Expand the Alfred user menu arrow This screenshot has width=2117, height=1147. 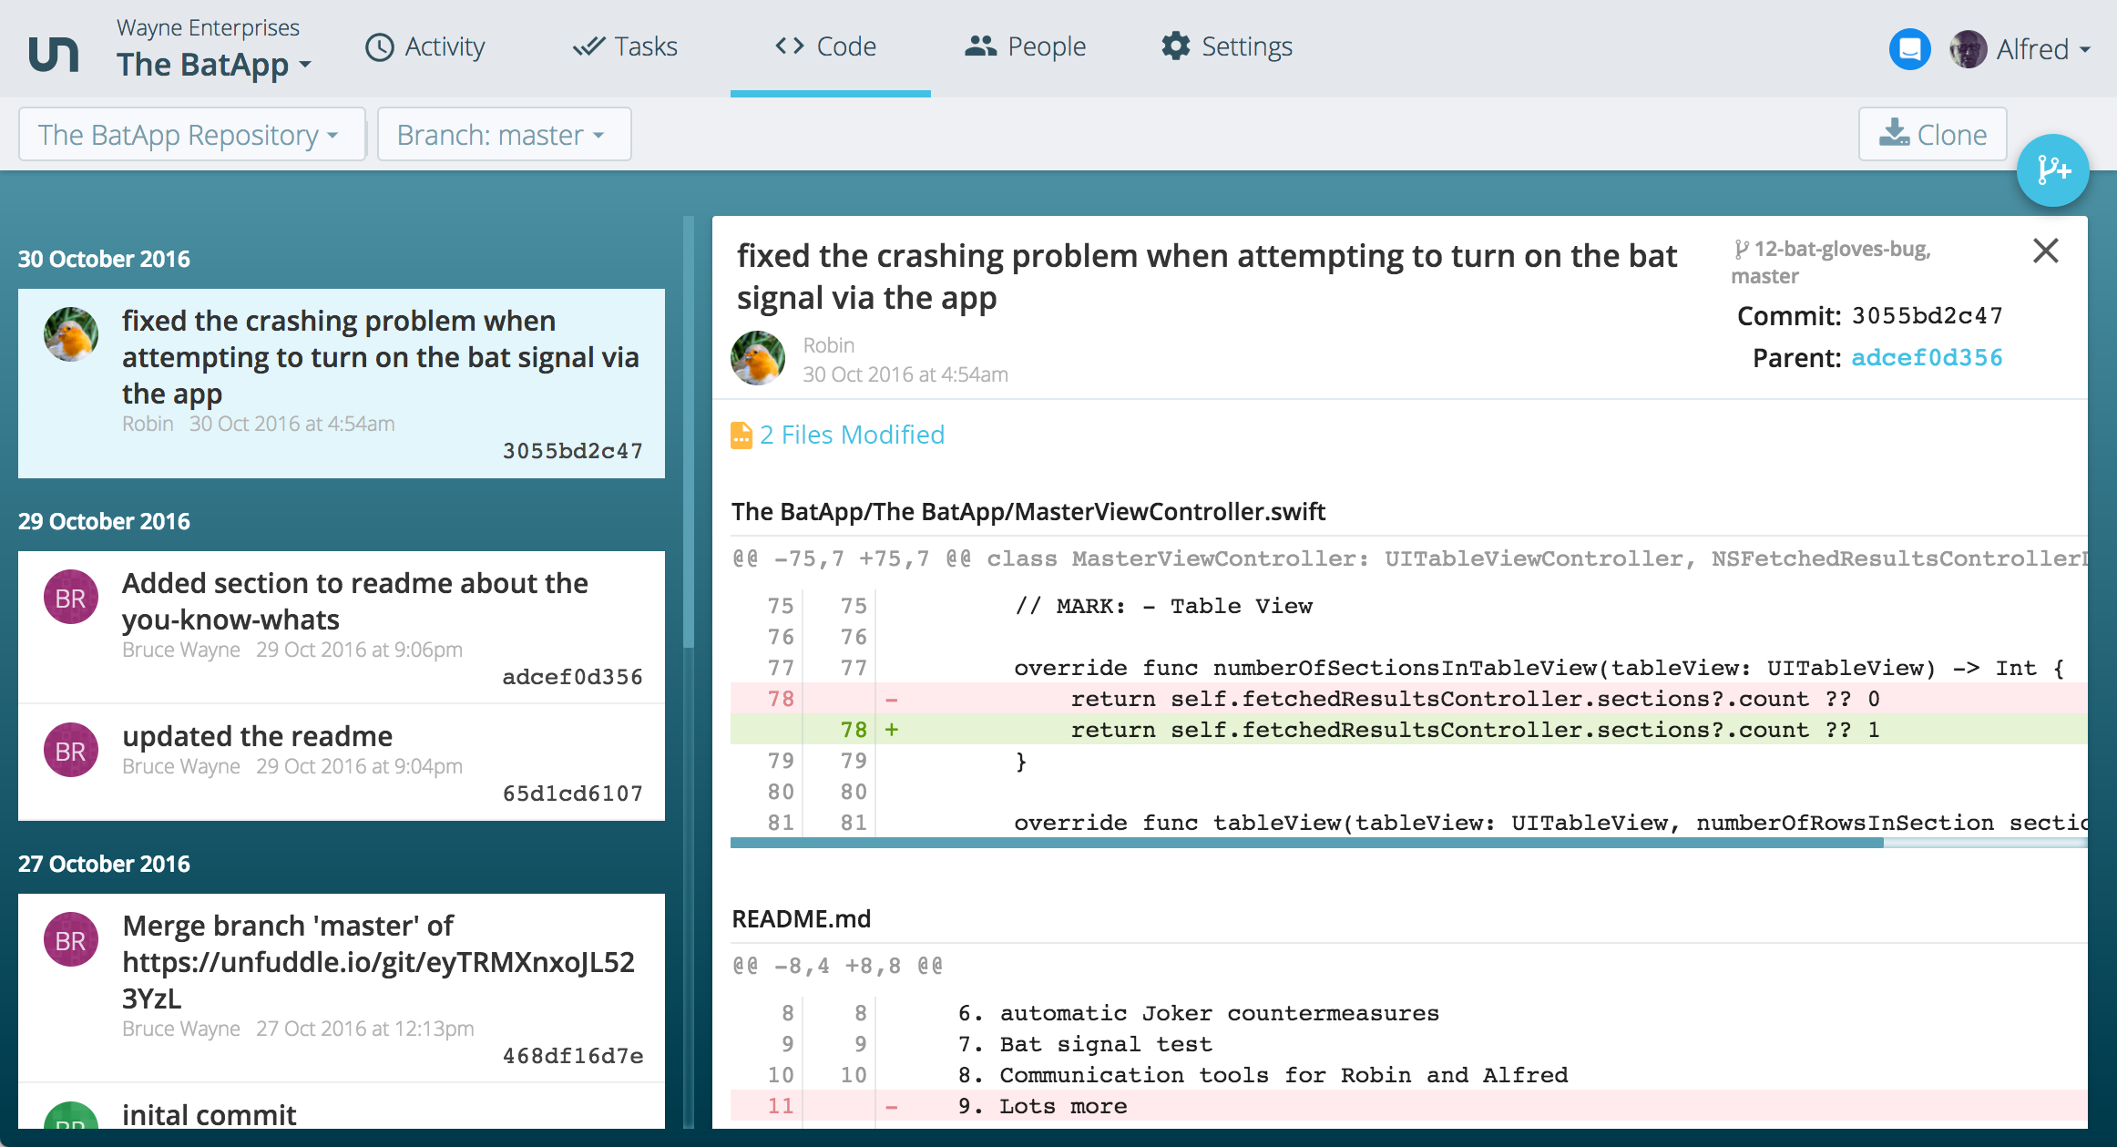pos(2085,50)
